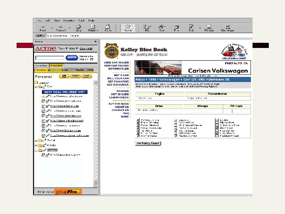Viewport: 285px width, 214px height.
Task: Open the Edit toolbar dropdown arrow
Action: [200, 28]
